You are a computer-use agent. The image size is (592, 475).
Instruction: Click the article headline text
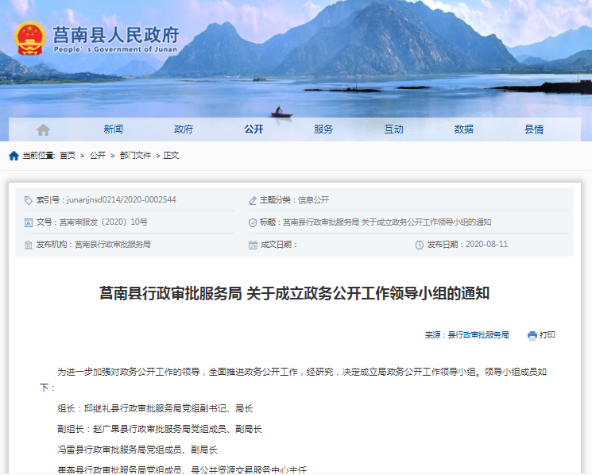pos(294,294)
